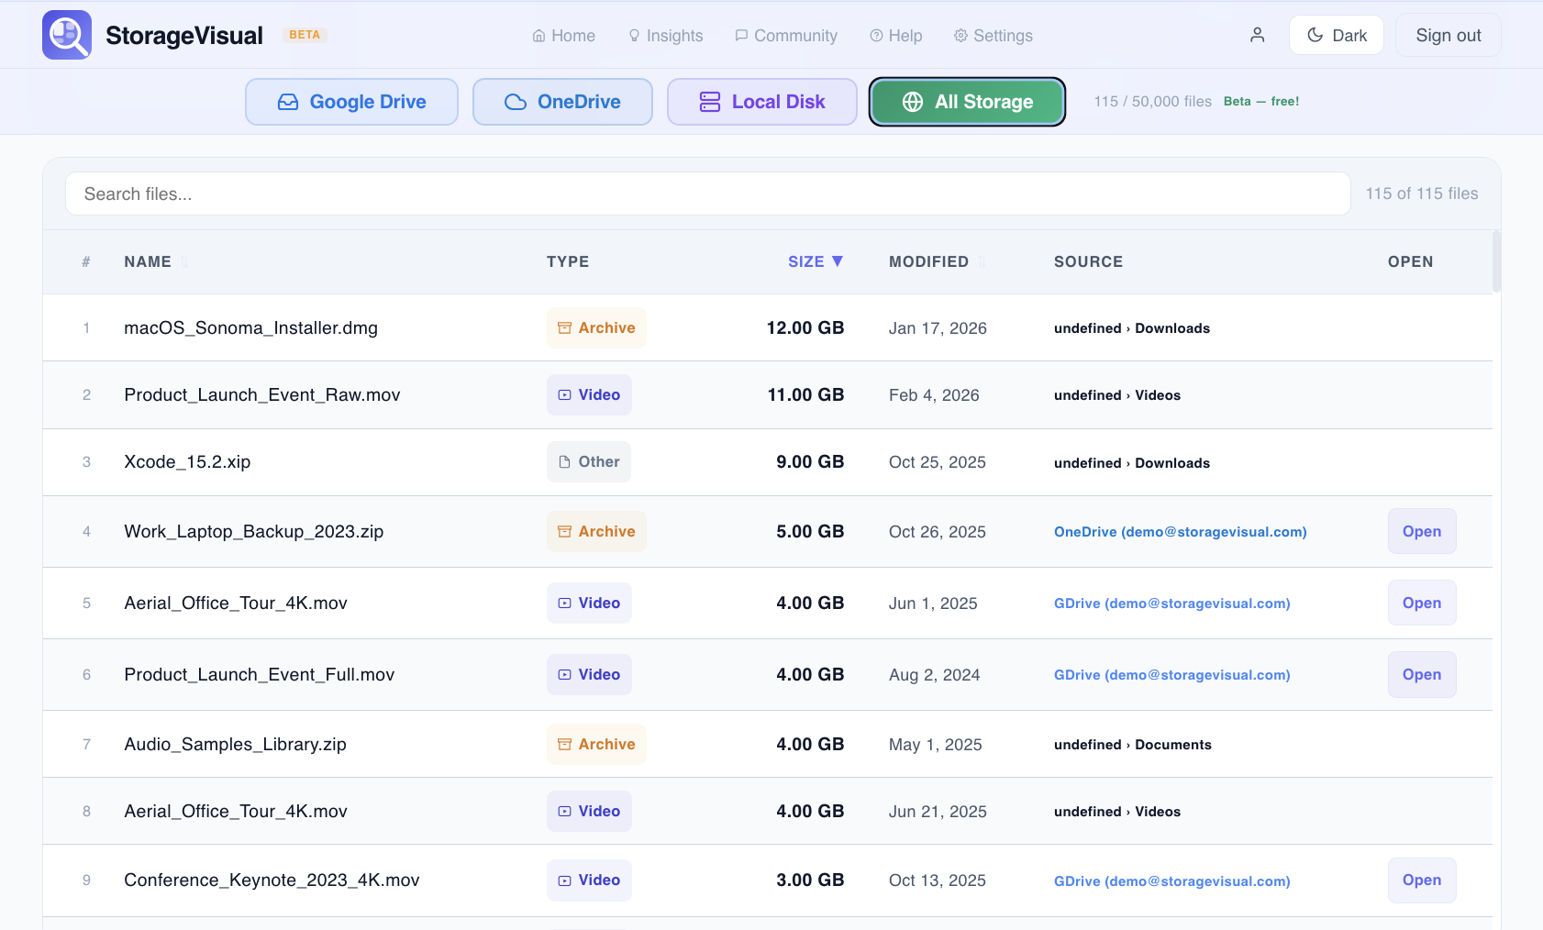Screen dimensions: 1543x930
Task: Select the file name Work_Laptop_Backup_2023.zip
Action: [x=253, y=531]
